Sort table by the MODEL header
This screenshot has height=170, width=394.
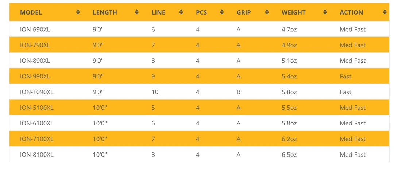click(x=31, y=12)
